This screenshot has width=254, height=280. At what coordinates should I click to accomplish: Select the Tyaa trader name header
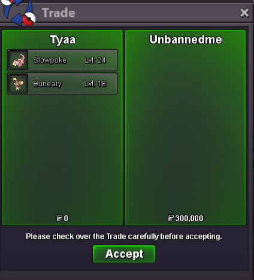63,40
